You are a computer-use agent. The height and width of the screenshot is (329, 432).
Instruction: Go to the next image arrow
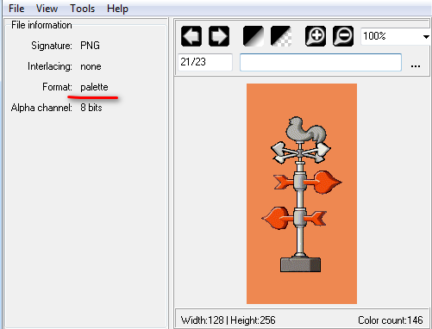[219, 36]
